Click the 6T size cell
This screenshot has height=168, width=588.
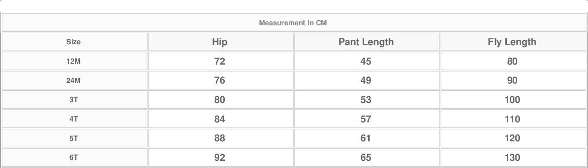pyautogui.click(x=74, y=158)
